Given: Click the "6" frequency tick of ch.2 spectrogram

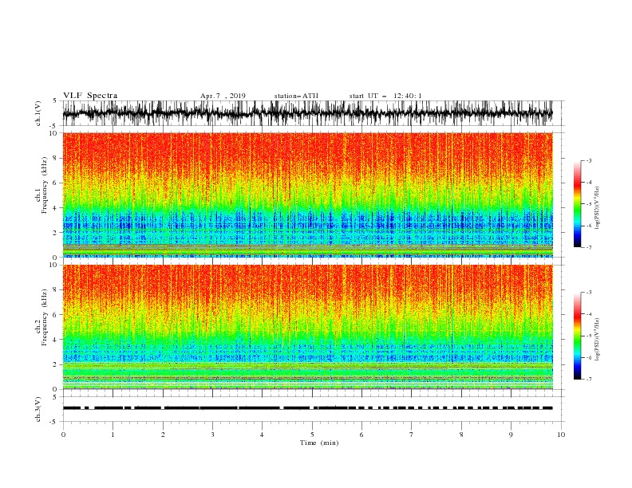Looking at the screenshot, I should click(56, 315).
